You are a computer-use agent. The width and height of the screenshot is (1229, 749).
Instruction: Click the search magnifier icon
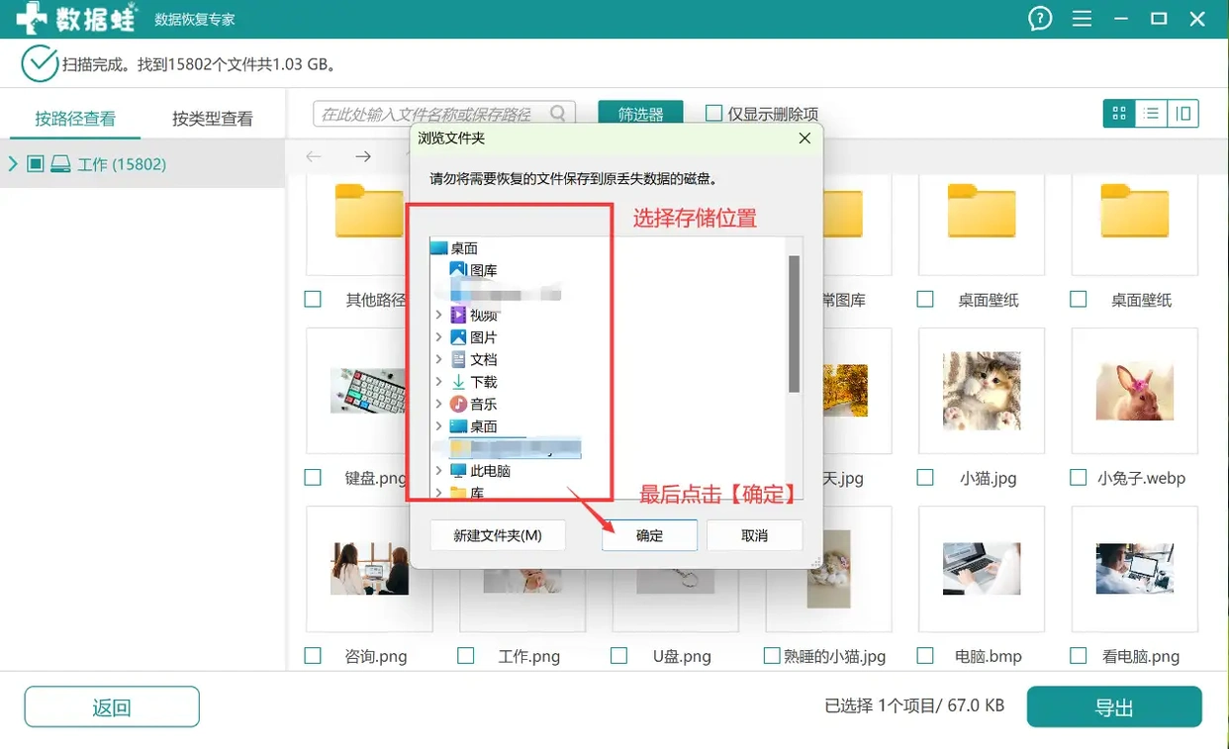click(x=557, y=113)
